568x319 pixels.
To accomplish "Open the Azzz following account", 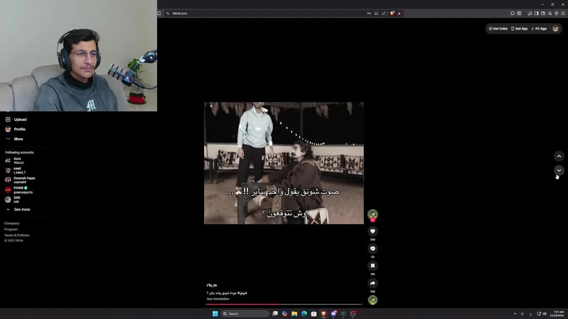I will (x=15, y=161).
